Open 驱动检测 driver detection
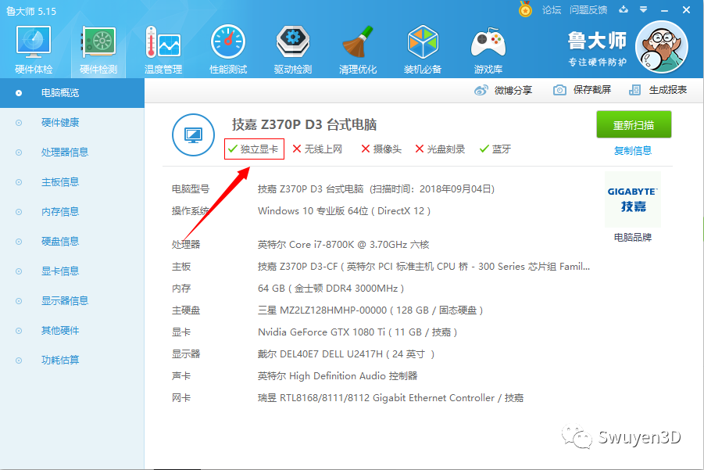 (x=293, y=49)
